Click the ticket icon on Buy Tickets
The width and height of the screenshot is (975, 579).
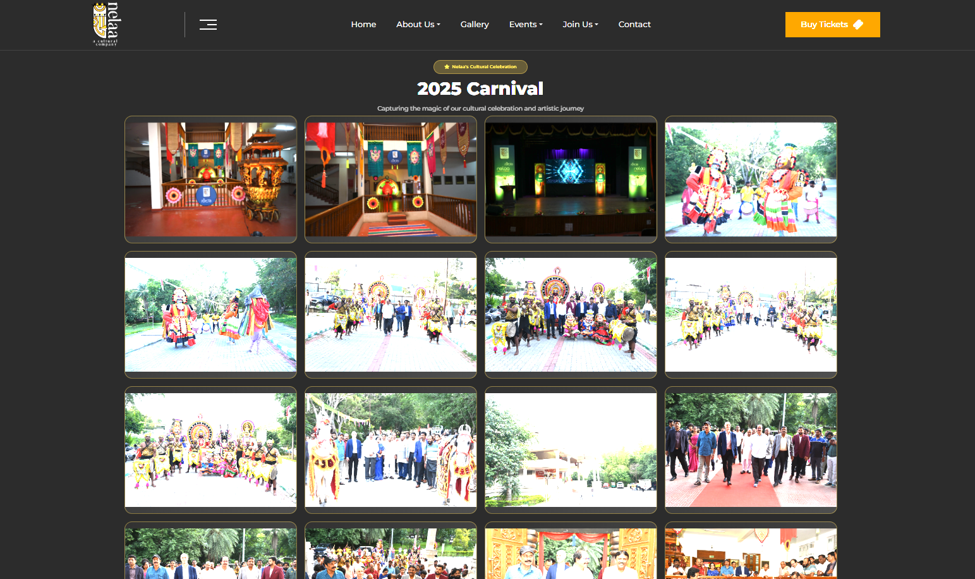pyautogui.click(x=858, y=25)
